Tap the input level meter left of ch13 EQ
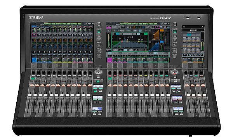The width and height of the screenshot is (233, 140). point(109,40)
